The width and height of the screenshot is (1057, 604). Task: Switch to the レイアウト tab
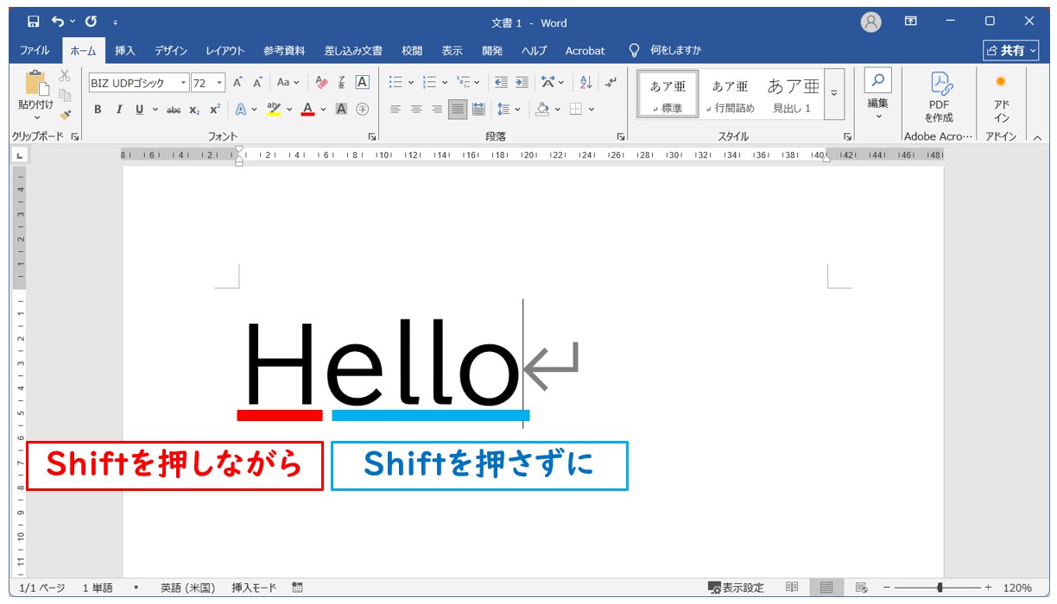point(225,51)
